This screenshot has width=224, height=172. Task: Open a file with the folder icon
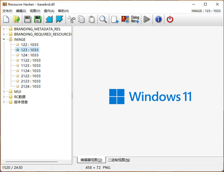click(x=16, y=19)
